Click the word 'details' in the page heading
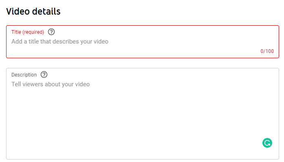284x162 pixels. (x=46, y=11)
